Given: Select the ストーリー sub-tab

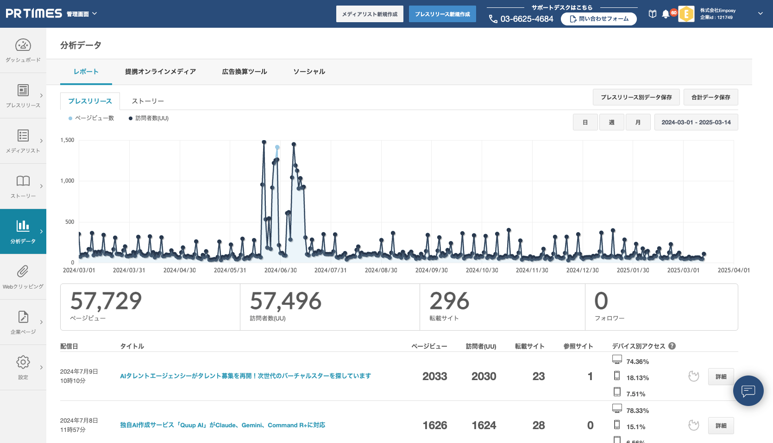Looking at the screenshot, I should [148, 101].
